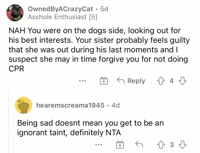Open hearemscreama1945's yellow snoo avatar
Viewport: 200px width, 153px height.
coord(23,105)
